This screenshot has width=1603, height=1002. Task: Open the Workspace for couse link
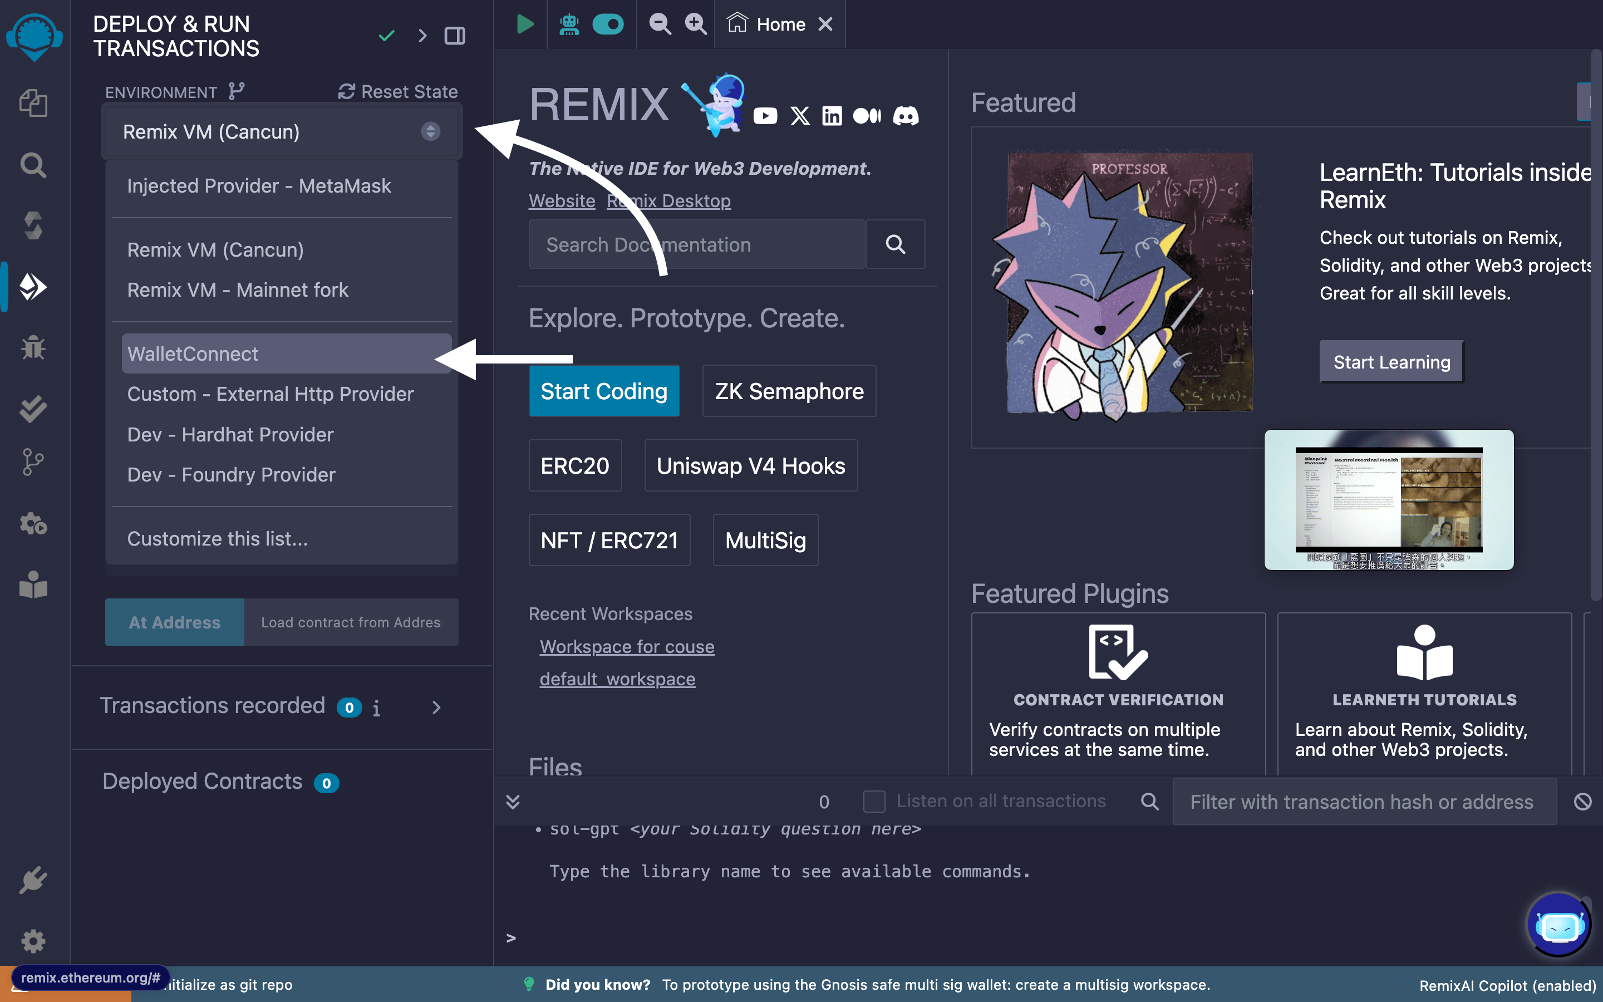[x=627, y=646]
